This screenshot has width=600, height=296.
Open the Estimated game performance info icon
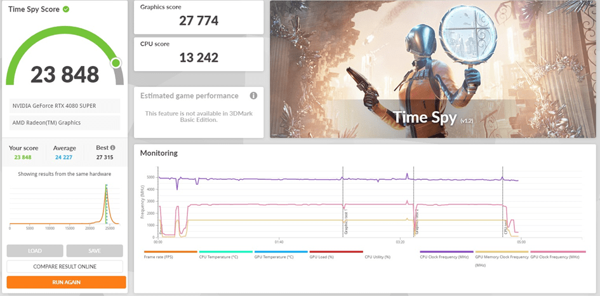(253, 96)
